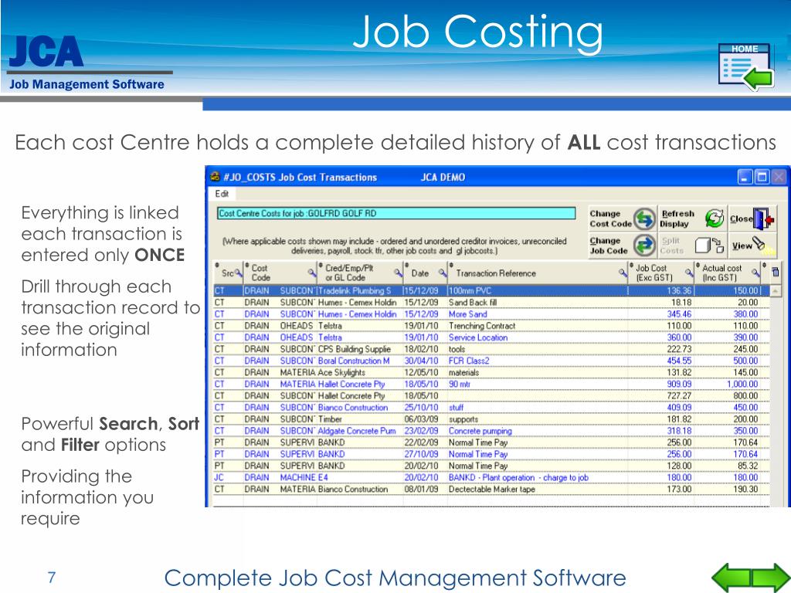Select the 'More Sand' transaction
Screen dimensions: 791x593
[x=492, y=314]
